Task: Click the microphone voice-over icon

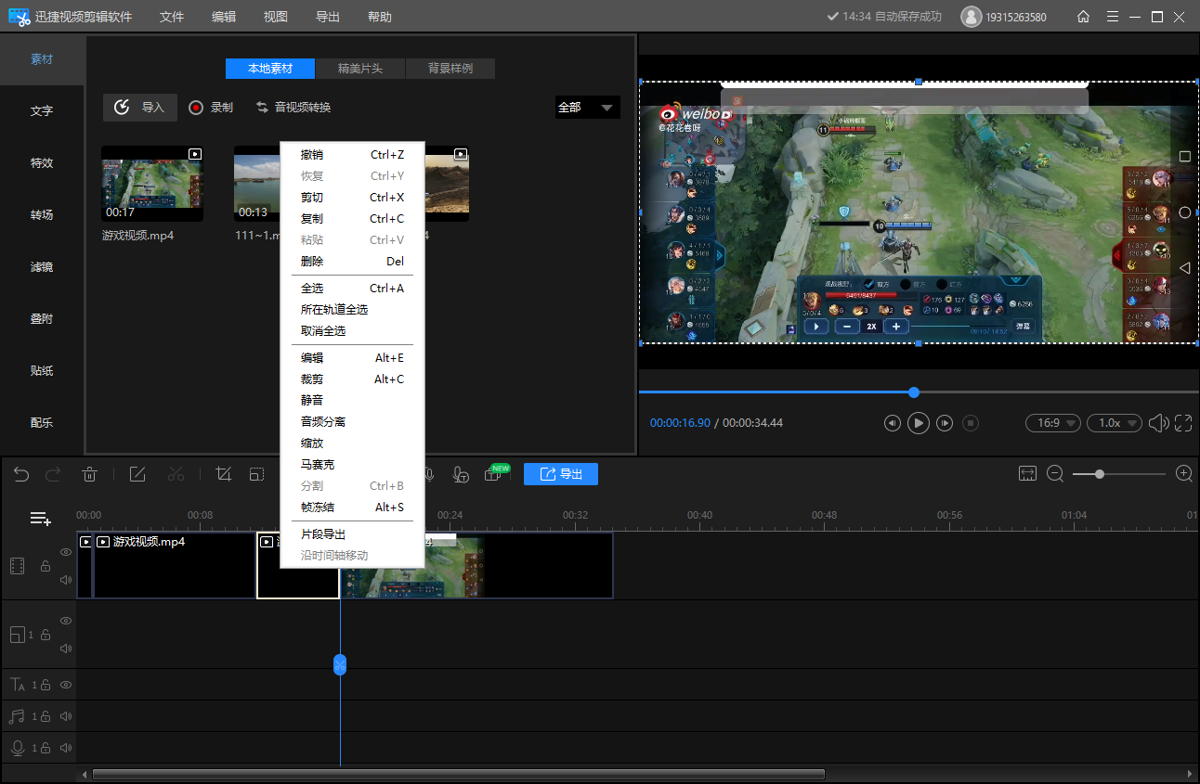Action: pyautogui.click(x=429, y=474)
